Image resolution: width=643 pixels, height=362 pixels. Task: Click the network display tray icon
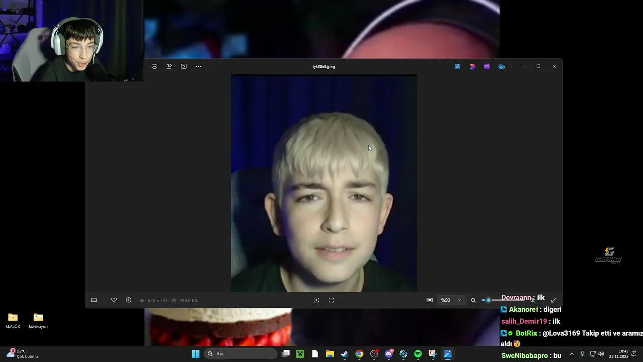(x=593, y=354)
